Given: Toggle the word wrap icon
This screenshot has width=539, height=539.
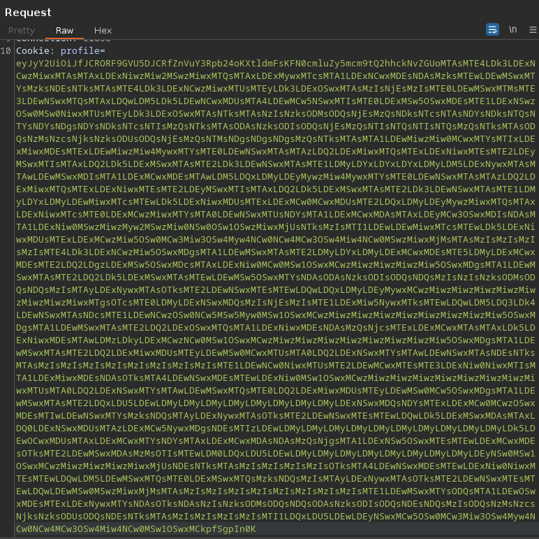Looking at the screenshot, I should (x=492, y=29).
